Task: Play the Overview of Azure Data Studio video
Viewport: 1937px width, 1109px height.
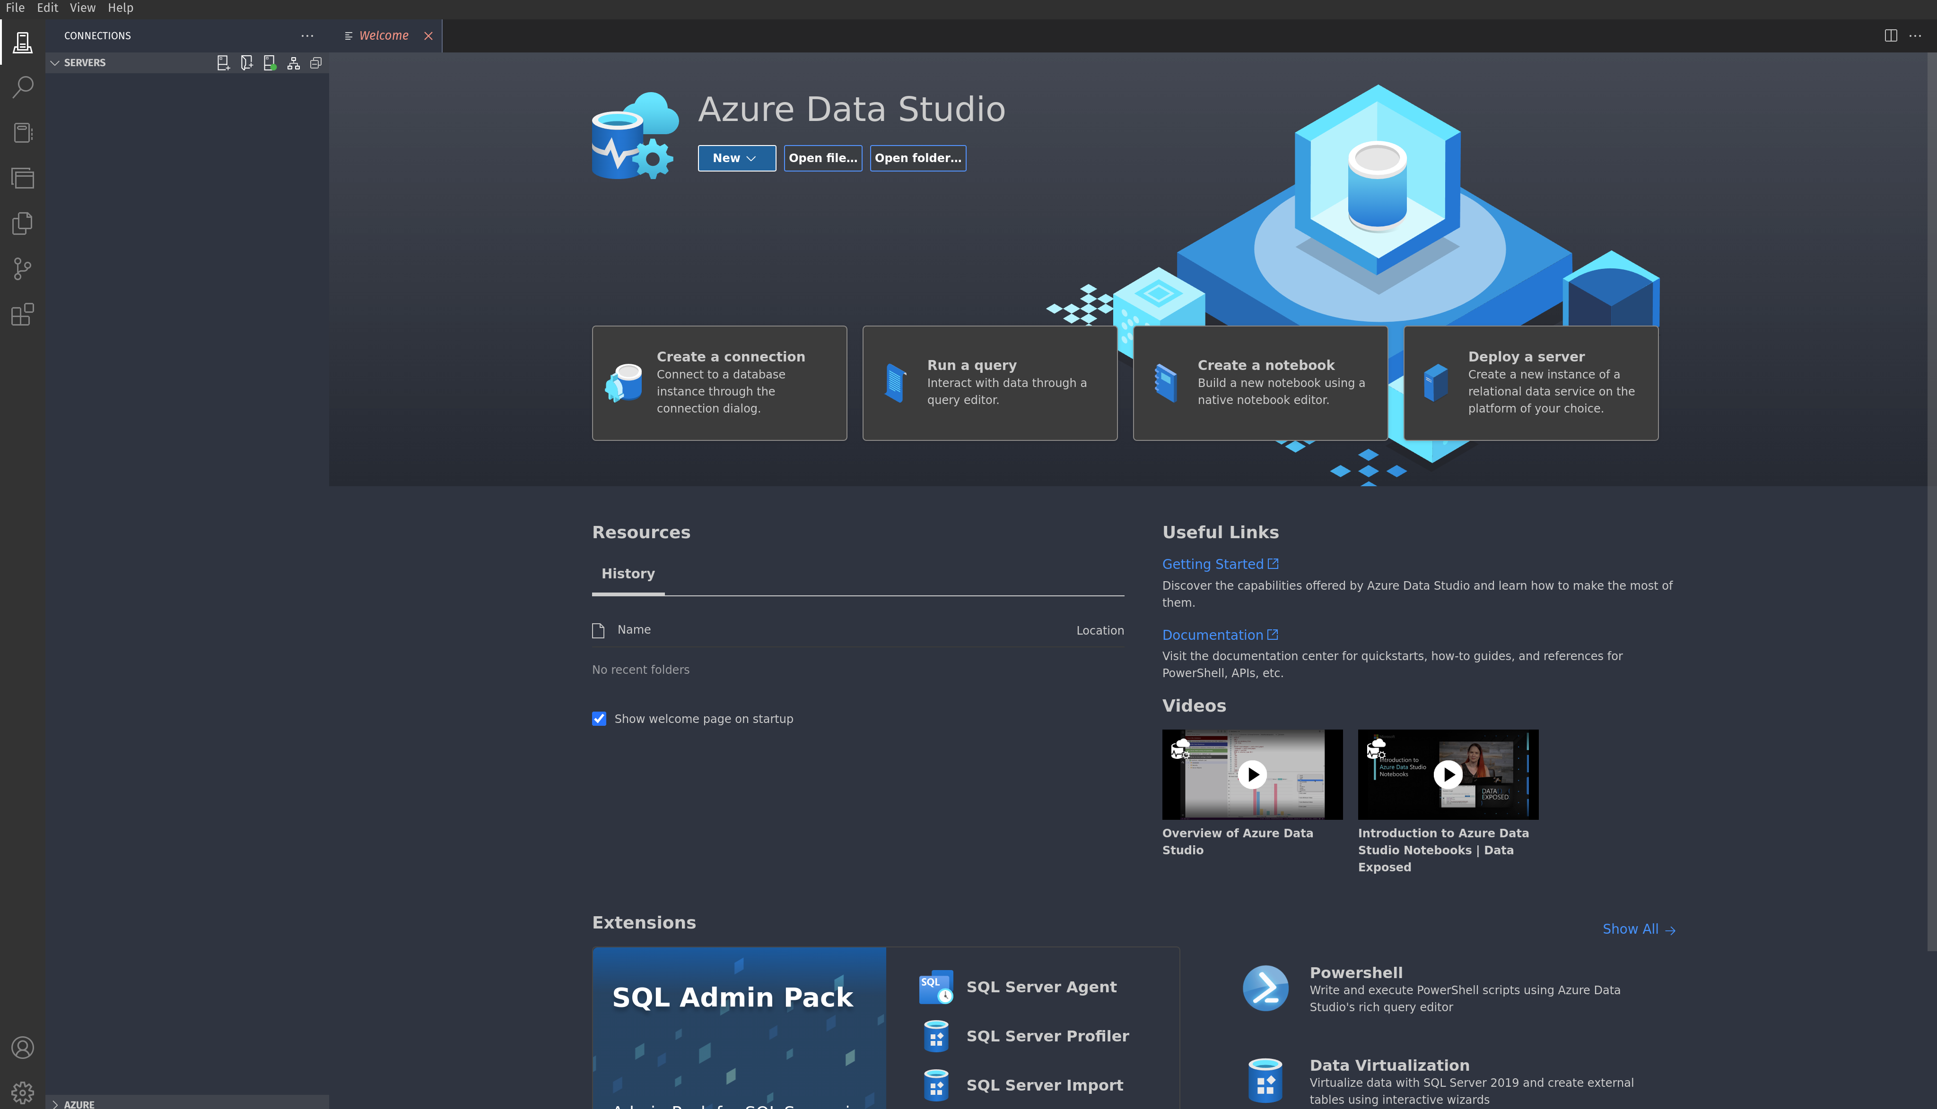Action: 1252,774
